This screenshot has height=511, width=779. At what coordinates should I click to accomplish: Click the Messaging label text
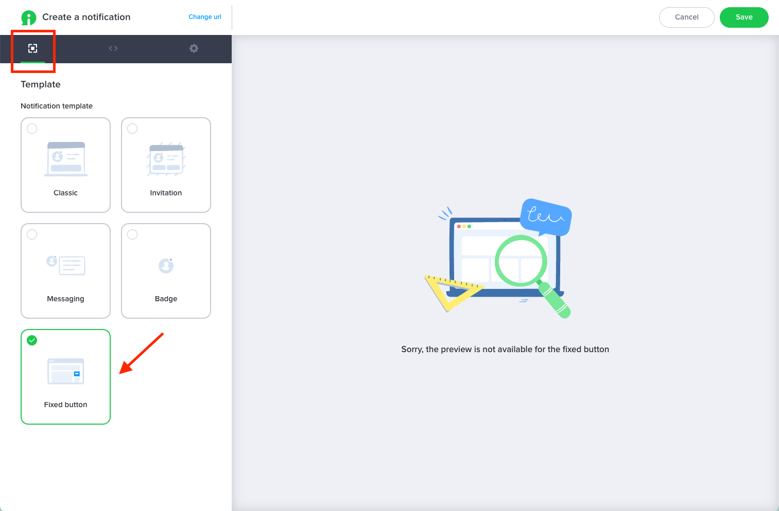click(x=65, y=299)
